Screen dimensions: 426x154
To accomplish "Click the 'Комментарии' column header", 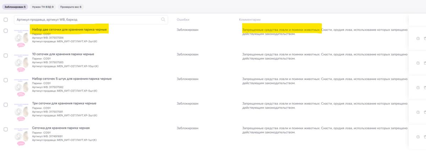I will pyautogui.click(x=250, y=19).
